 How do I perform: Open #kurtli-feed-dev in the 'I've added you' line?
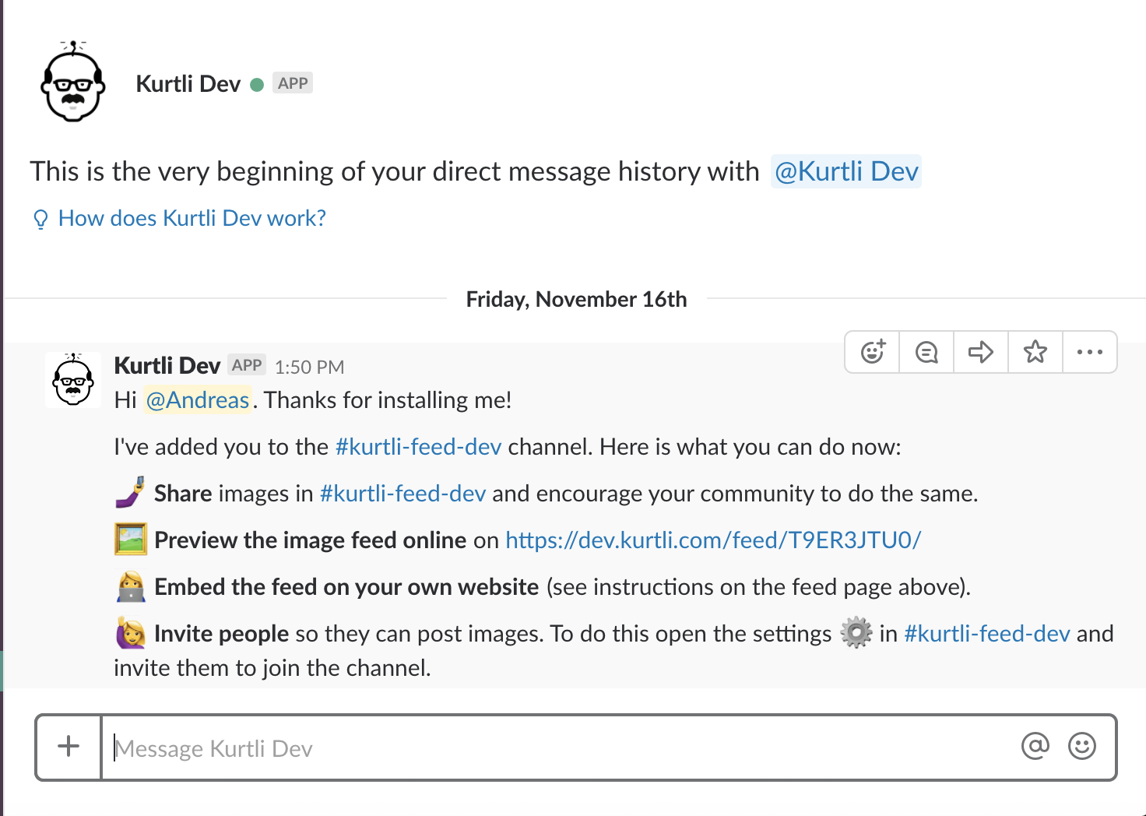[x=418, y=447]
